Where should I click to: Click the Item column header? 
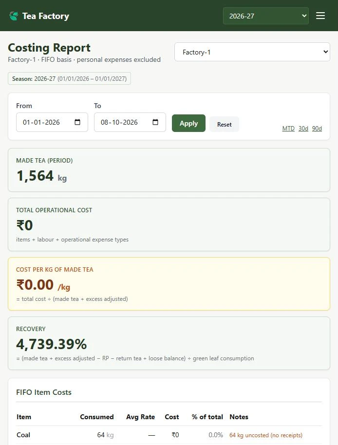[x=24, y=417]
